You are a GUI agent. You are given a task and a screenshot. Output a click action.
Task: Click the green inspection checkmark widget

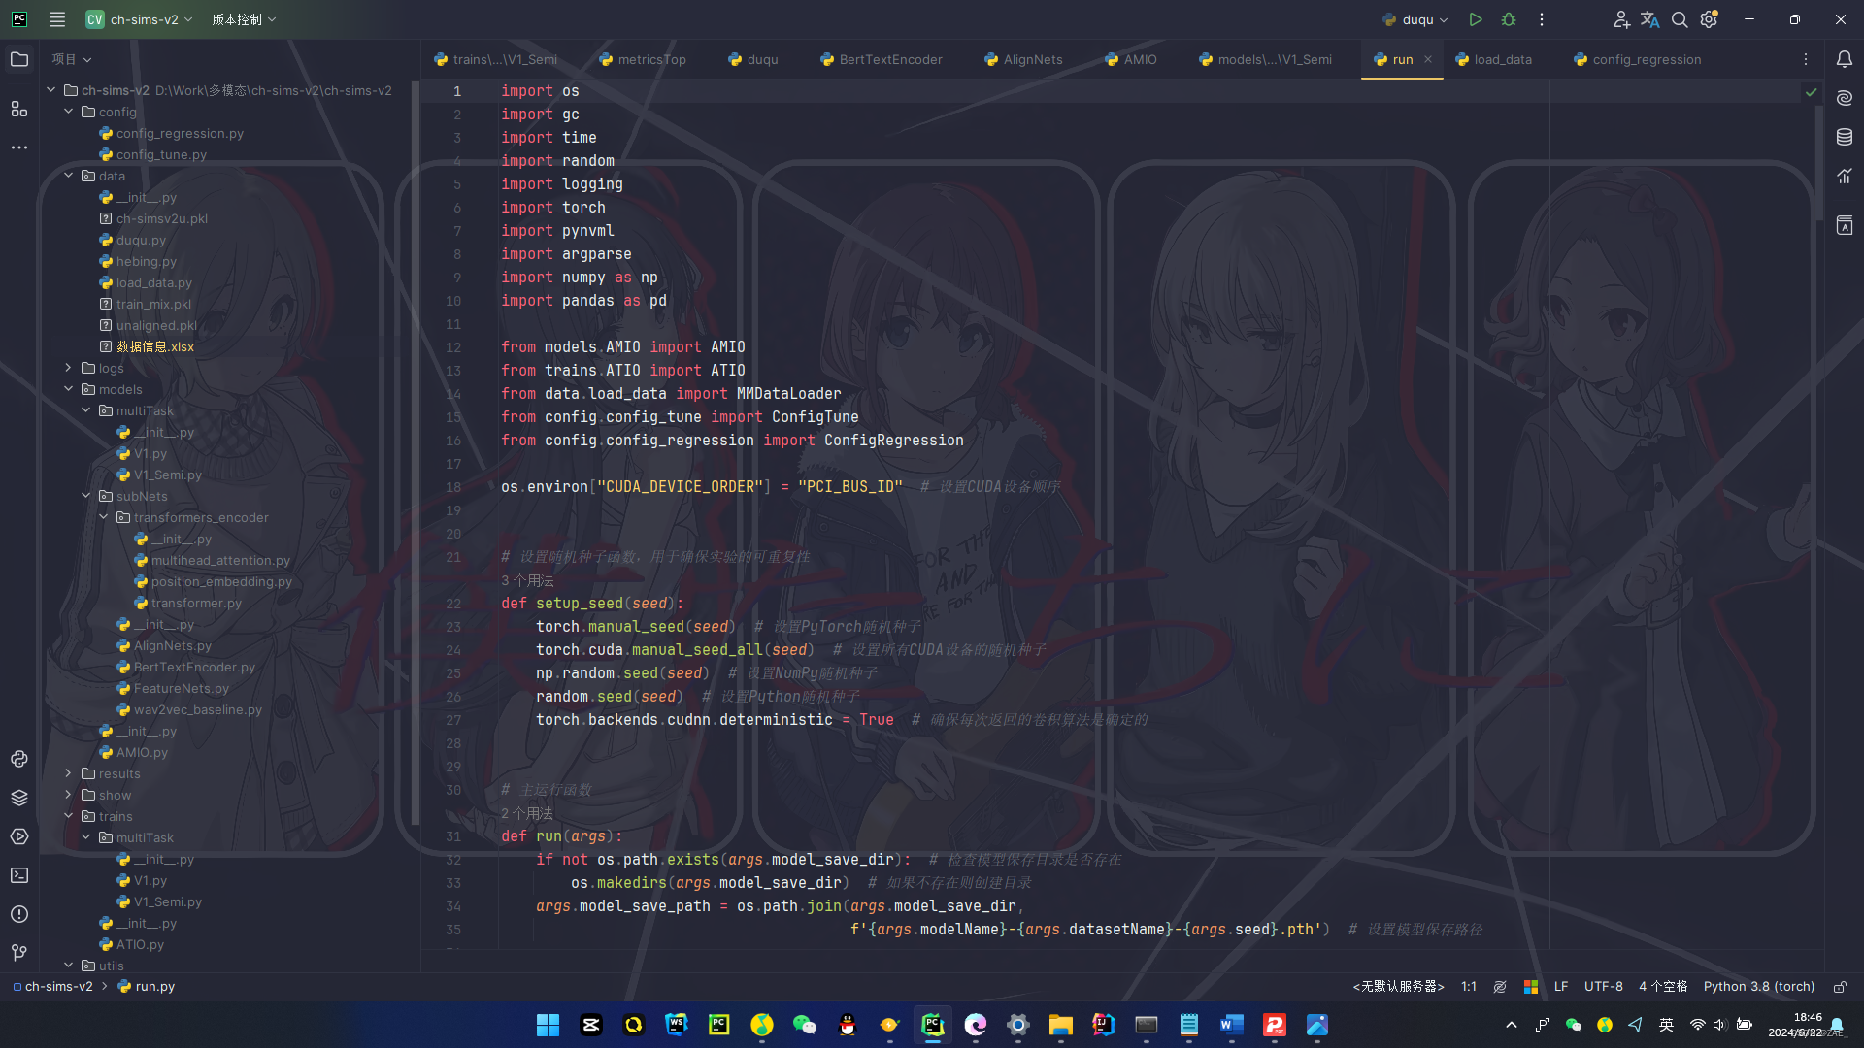coord(1811,92)
